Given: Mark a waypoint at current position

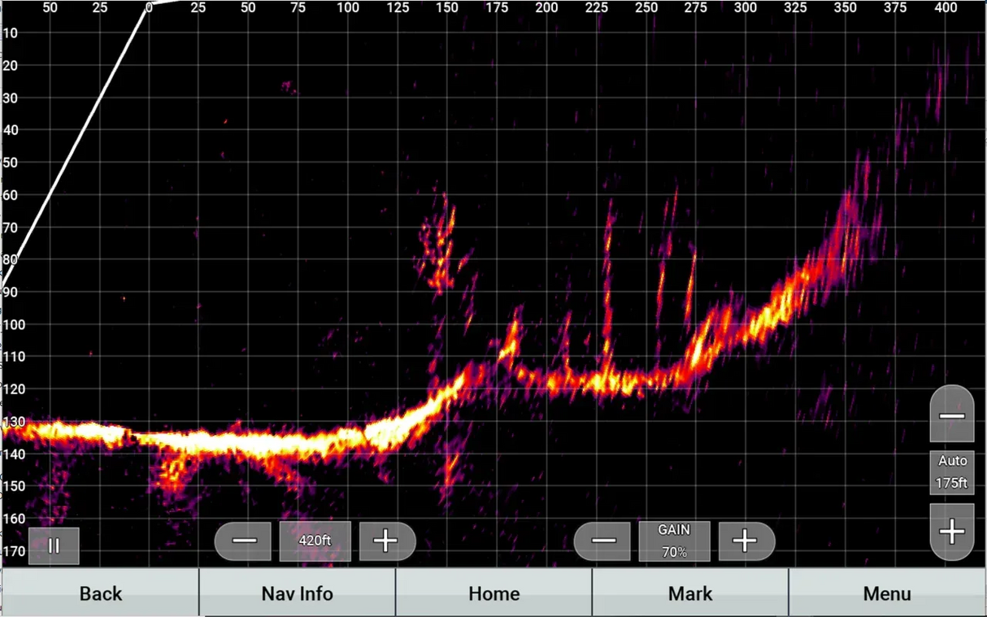Looking at the screenshot, I should [690, 593].
